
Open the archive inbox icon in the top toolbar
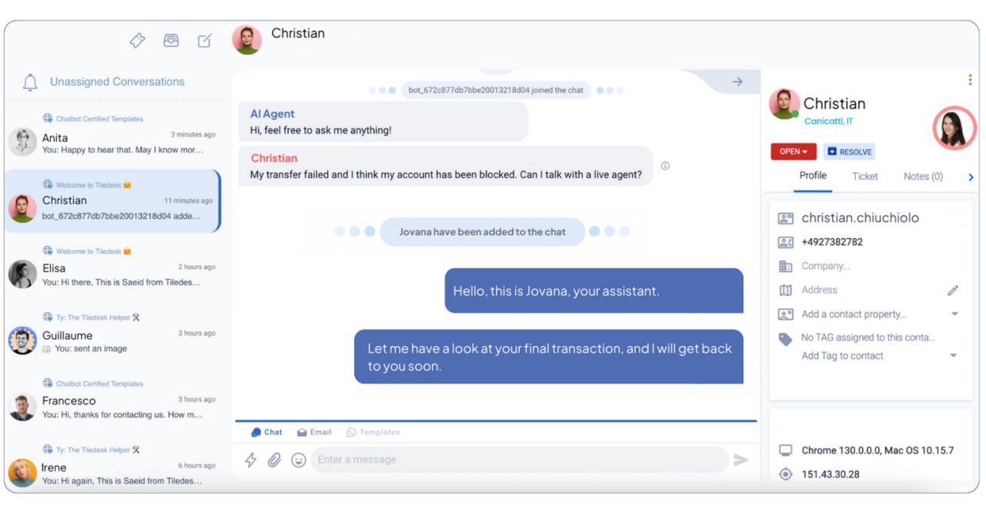pyautogui.click(x=171, y=41)
